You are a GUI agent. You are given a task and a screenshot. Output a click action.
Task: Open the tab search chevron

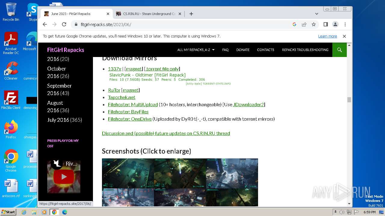click(316, 14)
